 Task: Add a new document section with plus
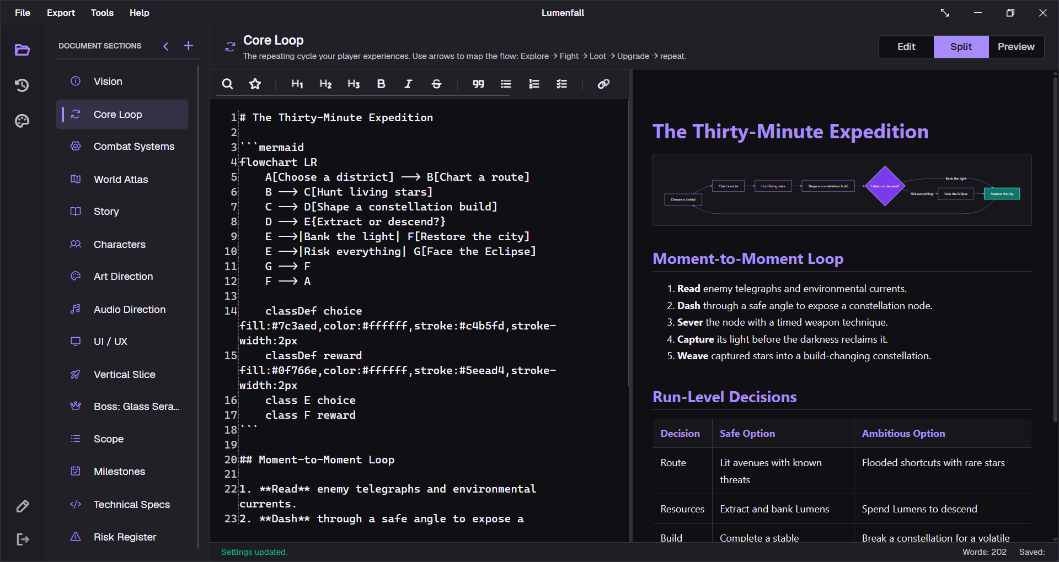point(189,46)
